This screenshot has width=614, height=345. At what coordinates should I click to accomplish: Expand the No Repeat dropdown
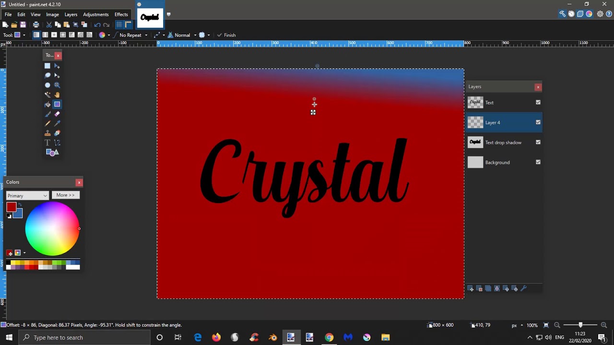133,35
